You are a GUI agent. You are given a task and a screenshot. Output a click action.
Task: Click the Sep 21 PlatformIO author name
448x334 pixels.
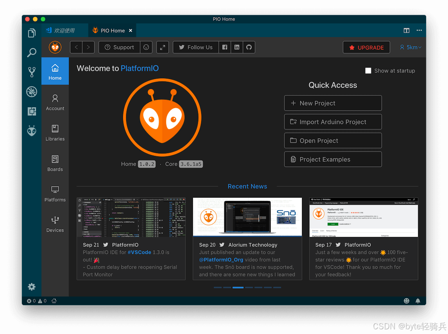[x=125, y=245]
